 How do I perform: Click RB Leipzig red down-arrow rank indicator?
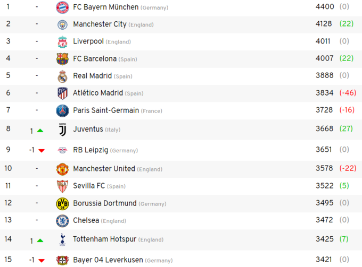[x=41, y=151]
